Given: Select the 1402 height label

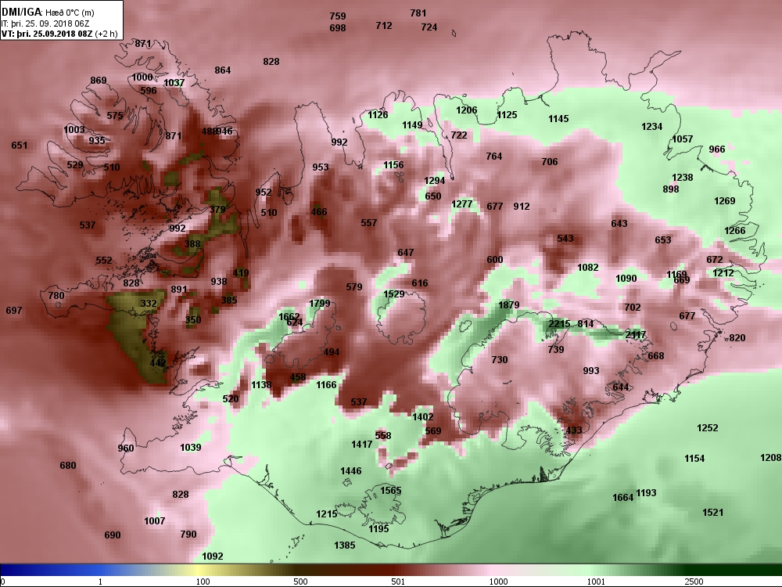Looking at the screenshot, I should click(423, 417).
